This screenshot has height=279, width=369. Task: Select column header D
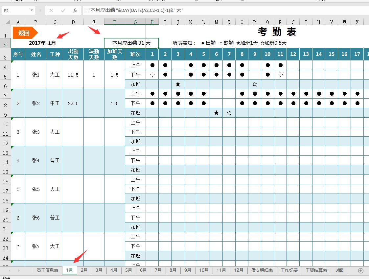click(73, 22)
